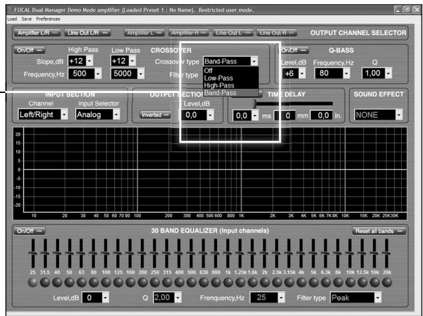Screen dimensions: 423x316
Task: Open the Preferences menu
Action: tap(48, 19)
